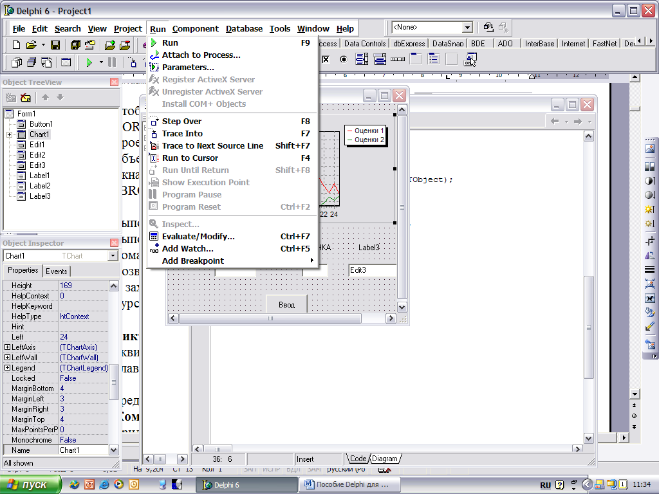Screen dimensions: 659x494
Task: Open the desktop layout <None> combo box
Action: (x=467, y=27)
